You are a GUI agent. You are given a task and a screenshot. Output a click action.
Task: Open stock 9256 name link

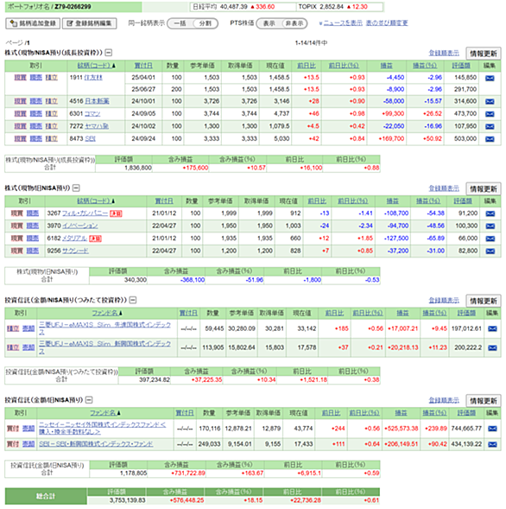pos(75,251)
